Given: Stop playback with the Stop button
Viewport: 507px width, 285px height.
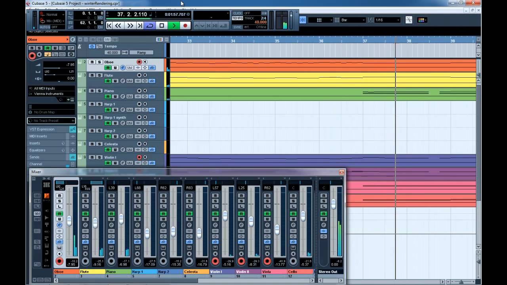Looking at the screenshot, I should [162, 25].
